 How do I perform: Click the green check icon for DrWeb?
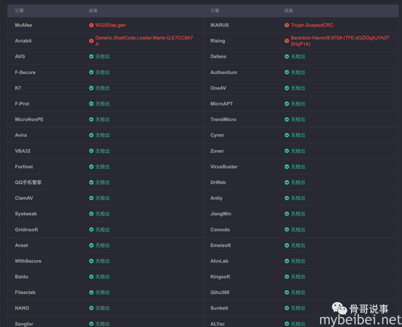pyautogui.click(x=287, y=182)
